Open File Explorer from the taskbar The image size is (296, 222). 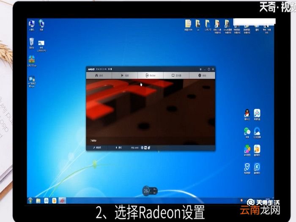38,201
